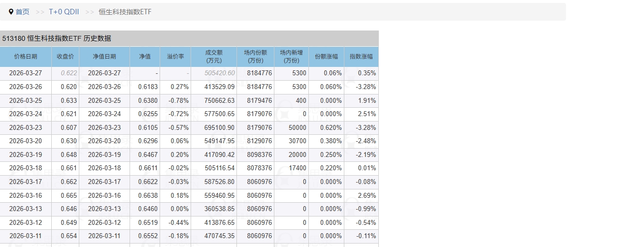Click the 份额涨幅 column header
This screenshot has height=247, width=633.
(x=326, y=57)
